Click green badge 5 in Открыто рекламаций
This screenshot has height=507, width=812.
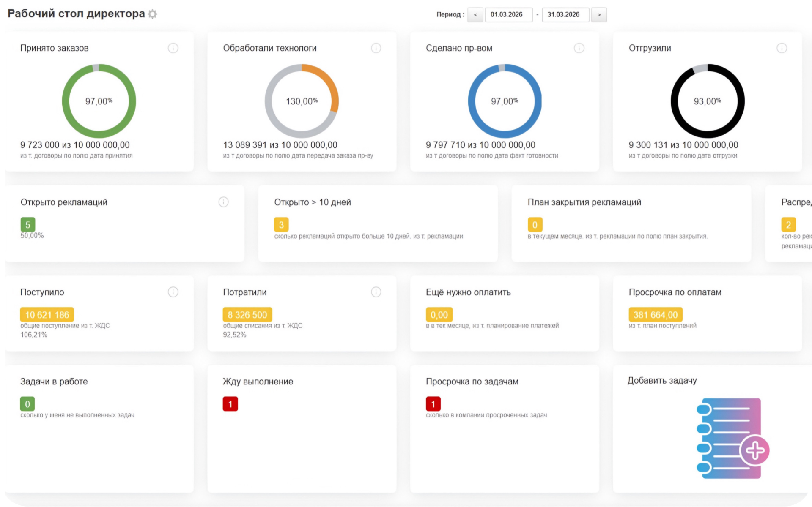[x=28, y=225]
